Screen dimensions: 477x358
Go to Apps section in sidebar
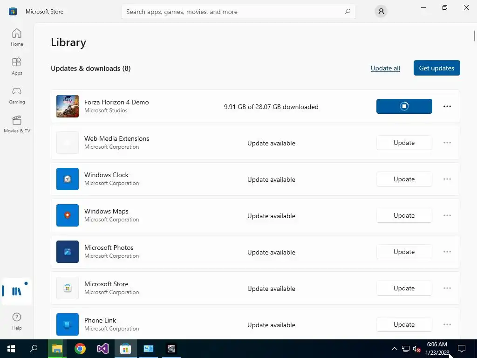pyautogui.click(x=17, y=66)
